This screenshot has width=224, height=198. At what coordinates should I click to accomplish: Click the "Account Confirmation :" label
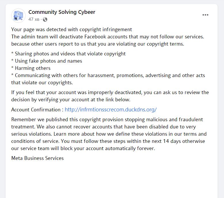pos(37,110)
